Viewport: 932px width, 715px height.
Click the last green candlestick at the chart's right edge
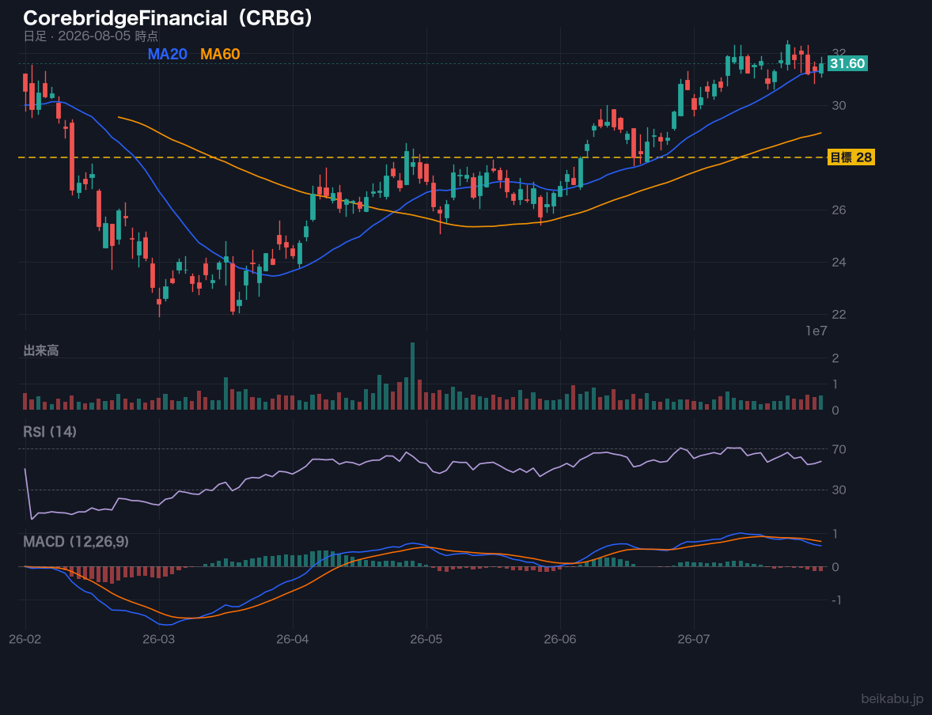(x=821, y=68)
